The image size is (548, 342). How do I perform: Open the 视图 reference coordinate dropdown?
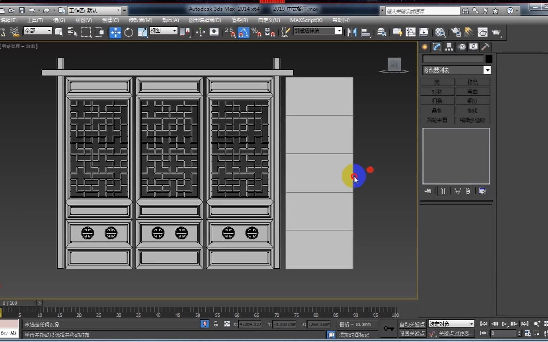[174, 31]
